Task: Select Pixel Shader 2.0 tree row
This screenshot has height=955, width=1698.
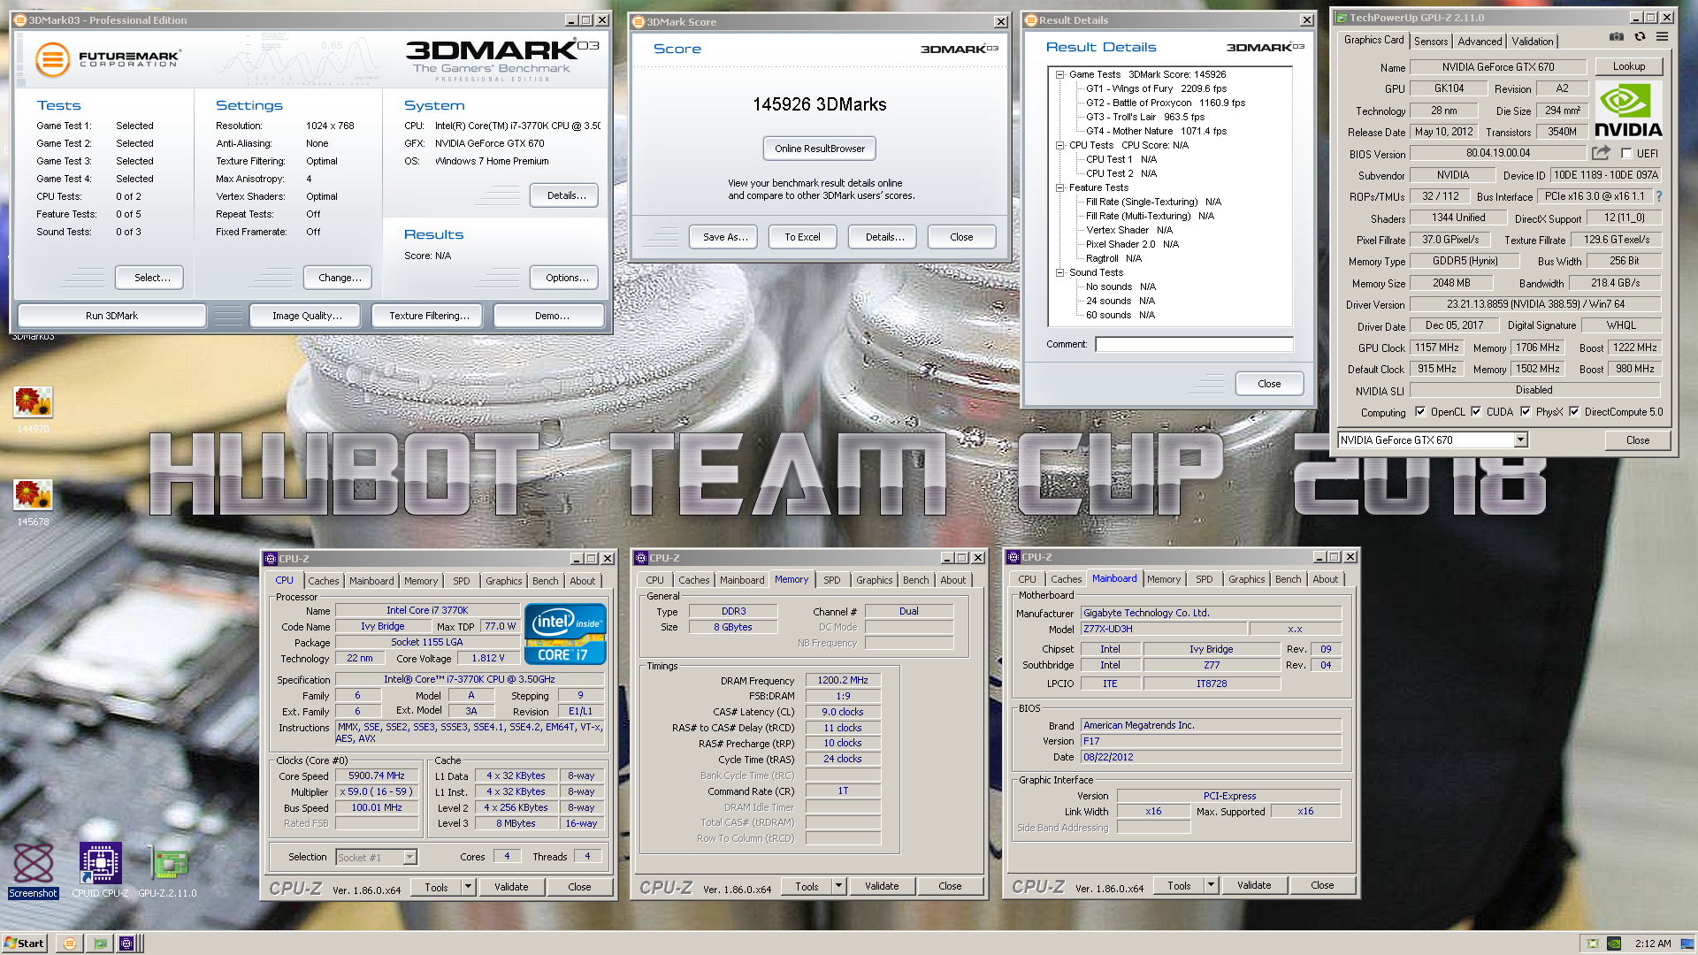Action: coord(1132,244)
